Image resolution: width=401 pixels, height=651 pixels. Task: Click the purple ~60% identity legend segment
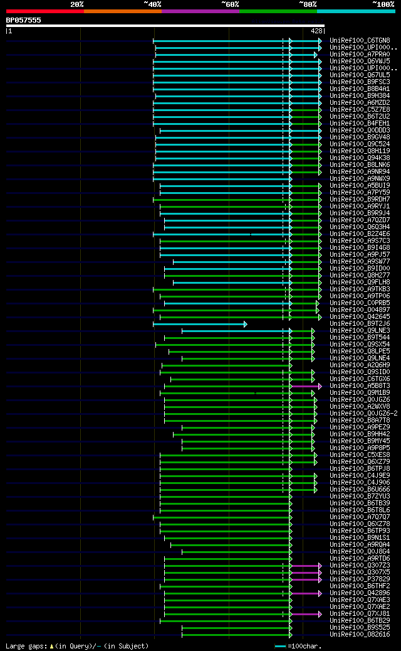[200, 11]
